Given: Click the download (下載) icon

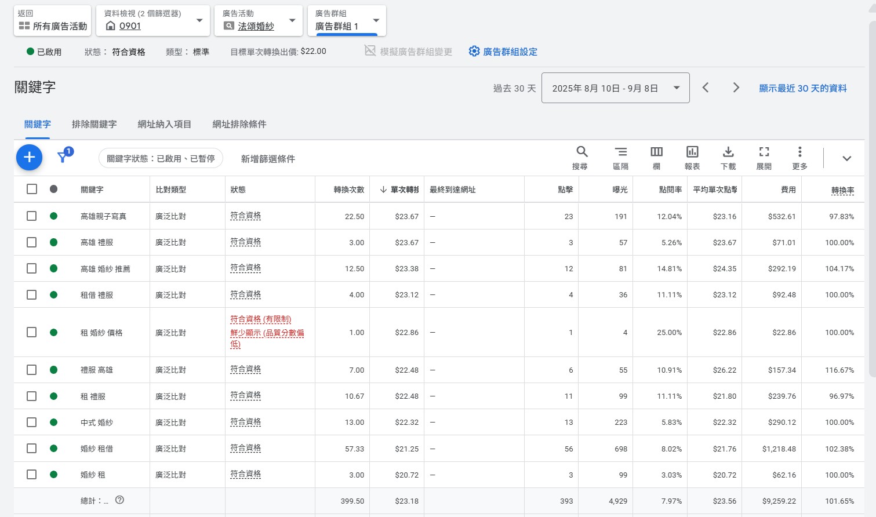Looking at the screenshot, I should click(x=728, y=152).
